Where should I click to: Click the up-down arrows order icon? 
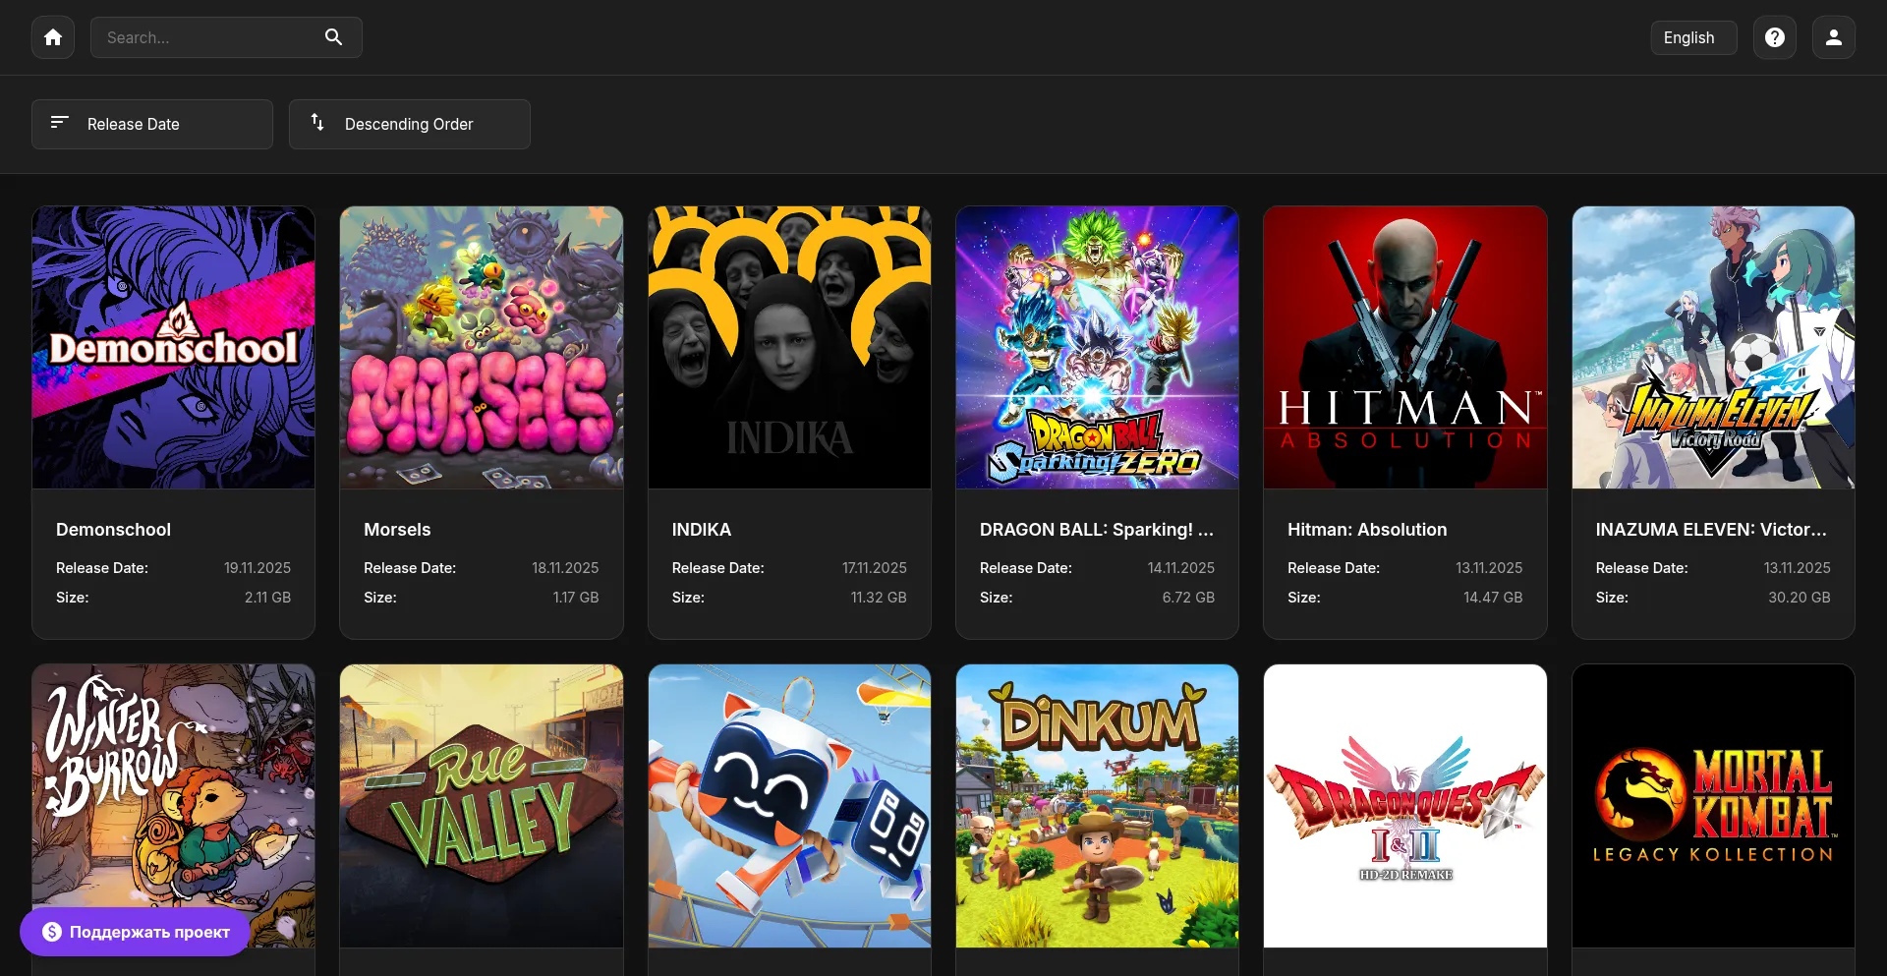click(x=317, y=123)
